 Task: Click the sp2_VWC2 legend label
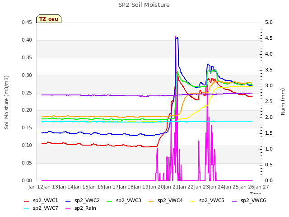point(87,200)
